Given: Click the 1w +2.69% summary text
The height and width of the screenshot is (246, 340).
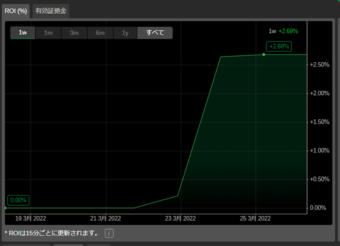Looking at the screenshot, I should [283, 31].
